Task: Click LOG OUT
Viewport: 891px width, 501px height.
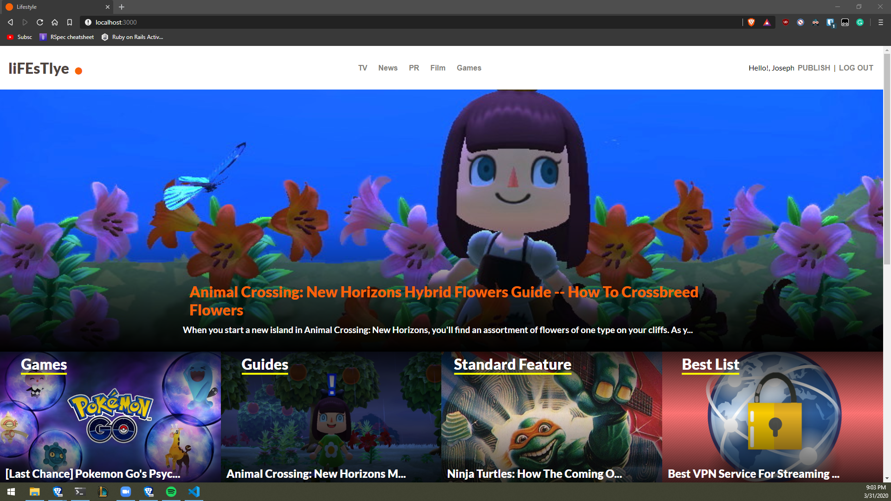Action: tap(856, 68)
